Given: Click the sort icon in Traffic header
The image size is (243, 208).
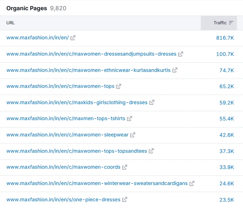Looking at the screenshot, I should pyautogui.click(x=231, y=23).
